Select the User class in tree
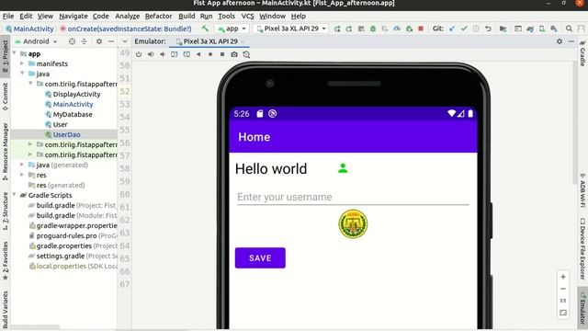The width and height of the screenshot is (588, 331). (x=60, y=124)
